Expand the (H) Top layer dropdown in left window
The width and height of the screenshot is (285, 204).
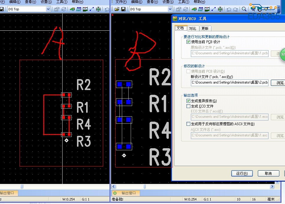pyautogui.click(x=48, y=9)
